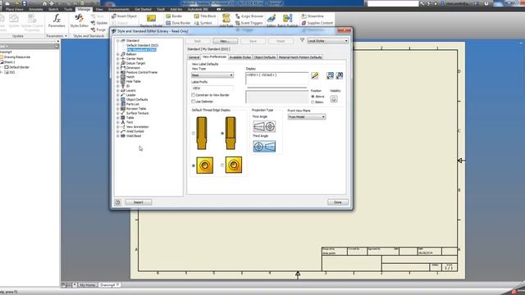Select the bottom-left thread end-view radio
Viewport: 525px width, 295px height.
click(x=194, y=166)
